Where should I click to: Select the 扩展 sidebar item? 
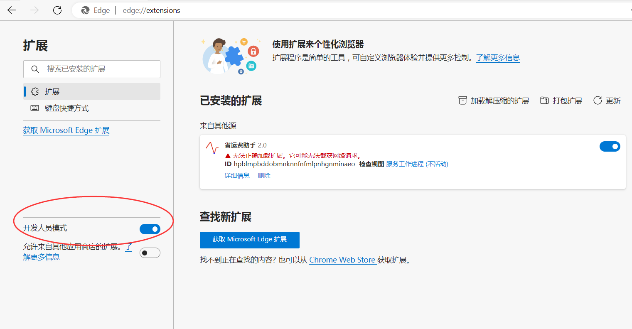(92, 91)
